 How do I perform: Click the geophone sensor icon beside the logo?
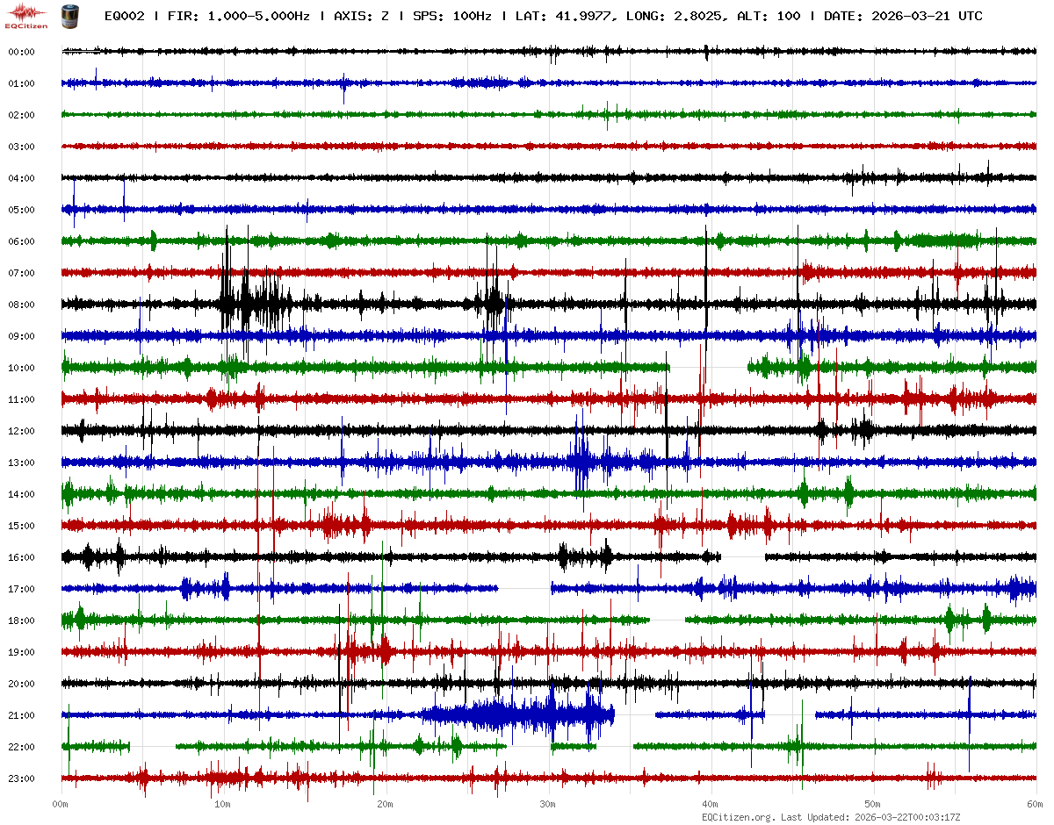tap(69, 16)
